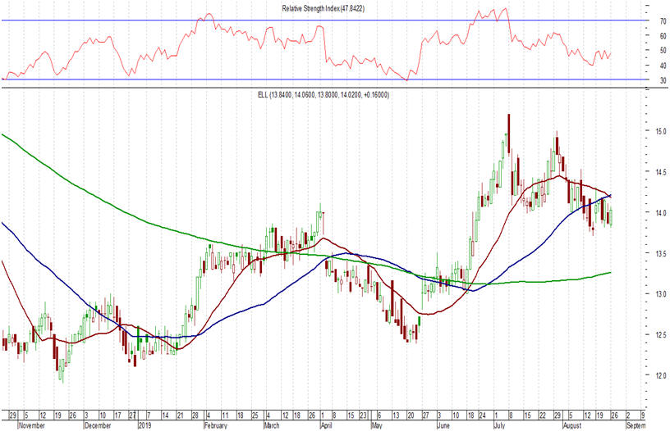Select March on the time axis
The width and height of the screenshot is (670, 431).
click(271, 426)
